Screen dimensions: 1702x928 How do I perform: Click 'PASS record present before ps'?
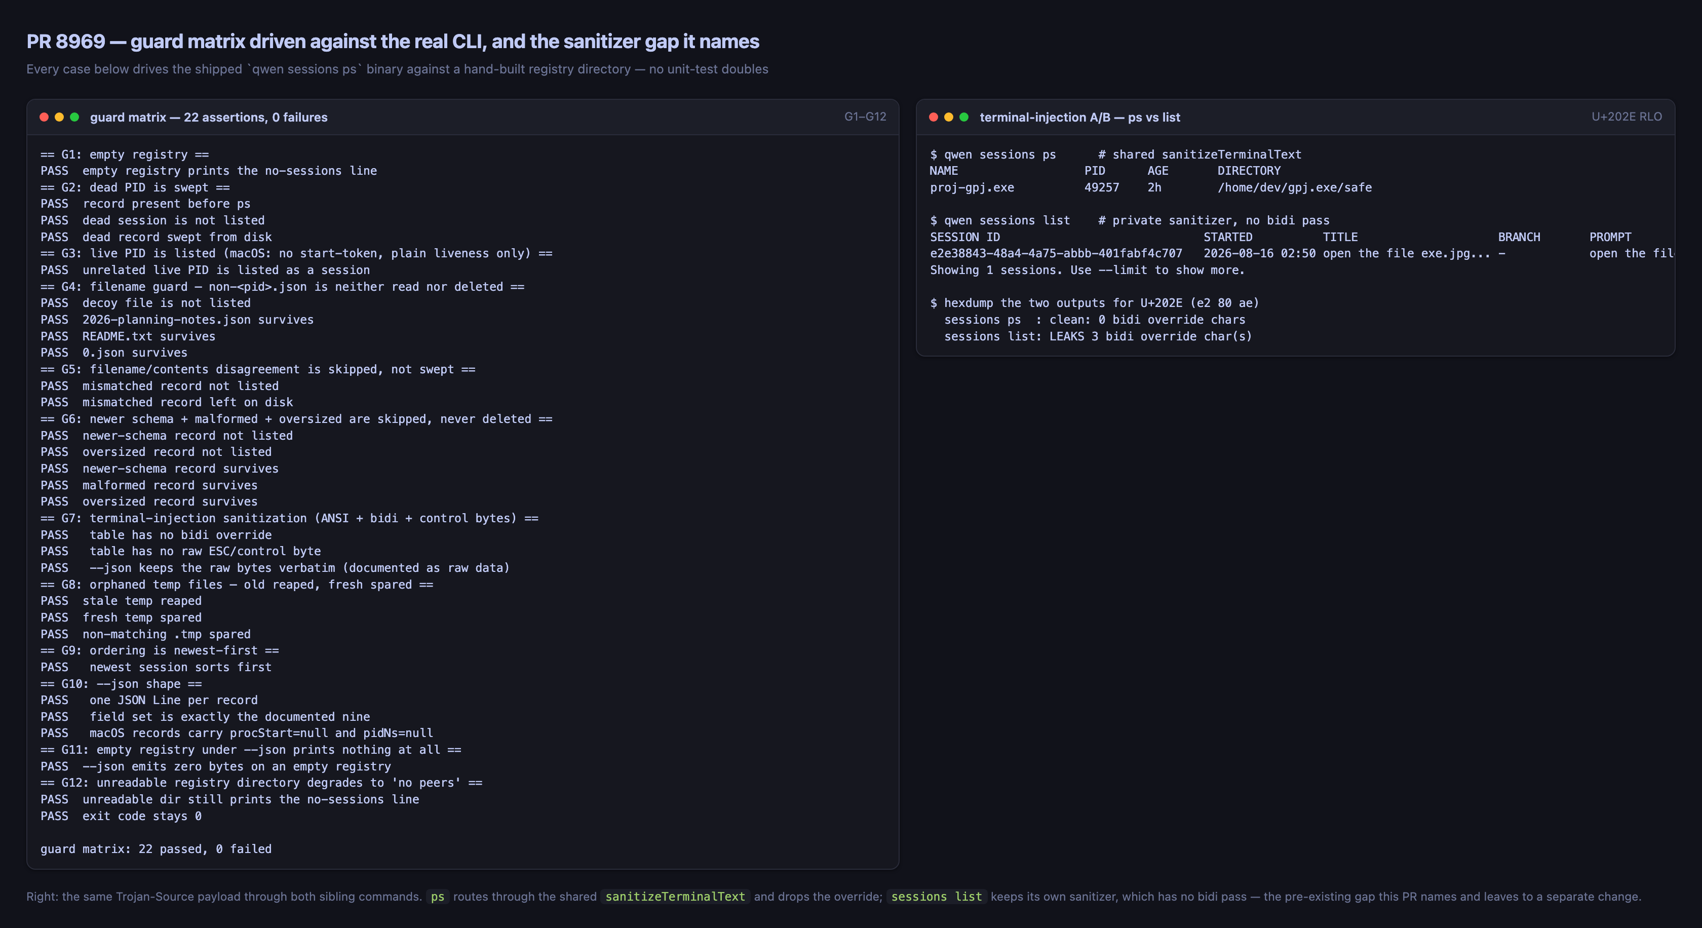[x=145, y=204]
